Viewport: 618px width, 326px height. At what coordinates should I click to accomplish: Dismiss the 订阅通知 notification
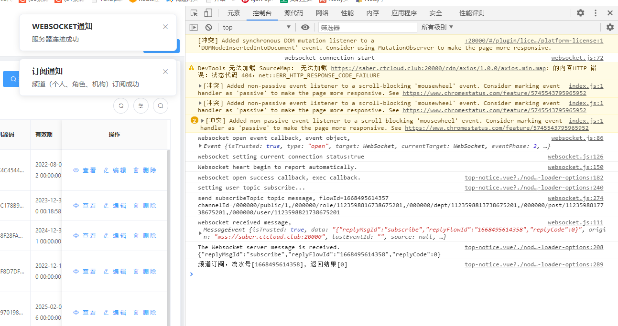point(165,72)
